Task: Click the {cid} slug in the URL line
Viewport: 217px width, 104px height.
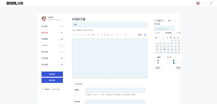Action: click(91, 30)
